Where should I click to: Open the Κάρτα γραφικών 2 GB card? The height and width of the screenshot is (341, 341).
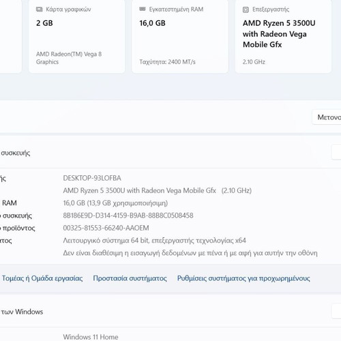[76, 36]
